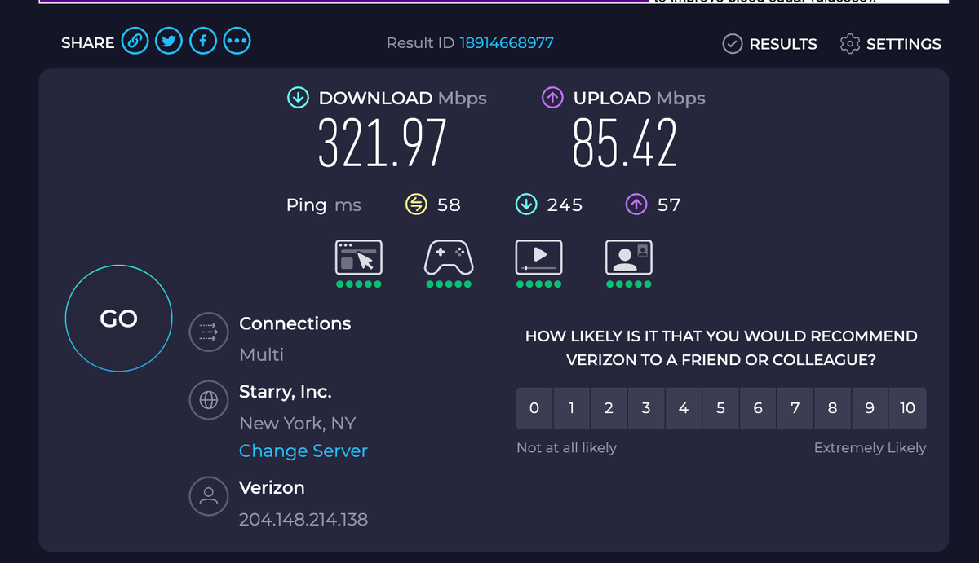Copy the result share link
979x563 pixels.
click(x=135, y=41)
